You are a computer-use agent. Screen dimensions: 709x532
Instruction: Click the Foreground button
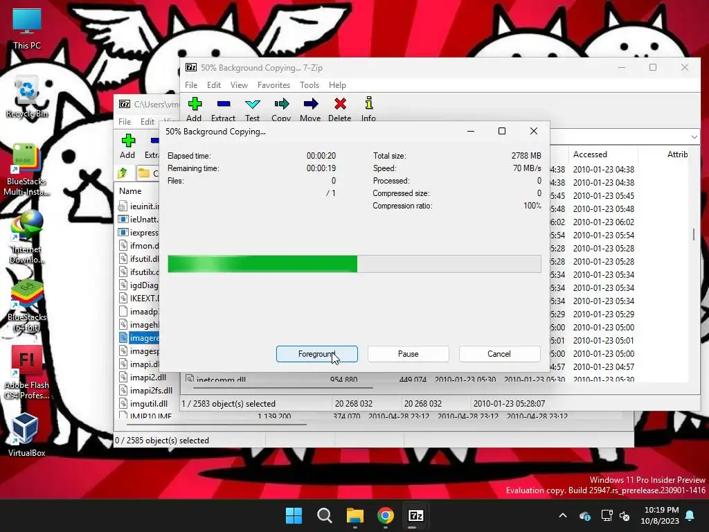pyautogui.click(x=317, y=354)
